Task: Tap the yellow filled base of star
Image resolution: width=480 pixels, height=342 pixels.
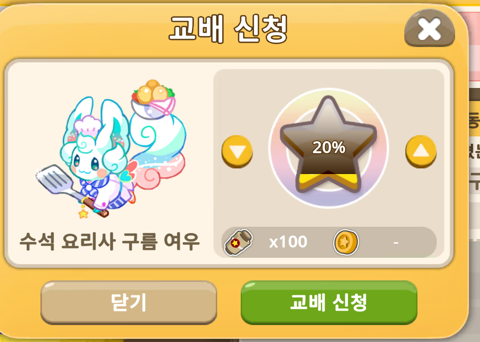Action: click(x=328, y=181)
